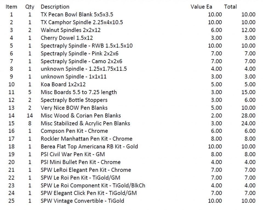Click the Koa Board 1x2x12 description
Image resolution: width=263 pixels, height=210 pixels.
pos(63,84)
